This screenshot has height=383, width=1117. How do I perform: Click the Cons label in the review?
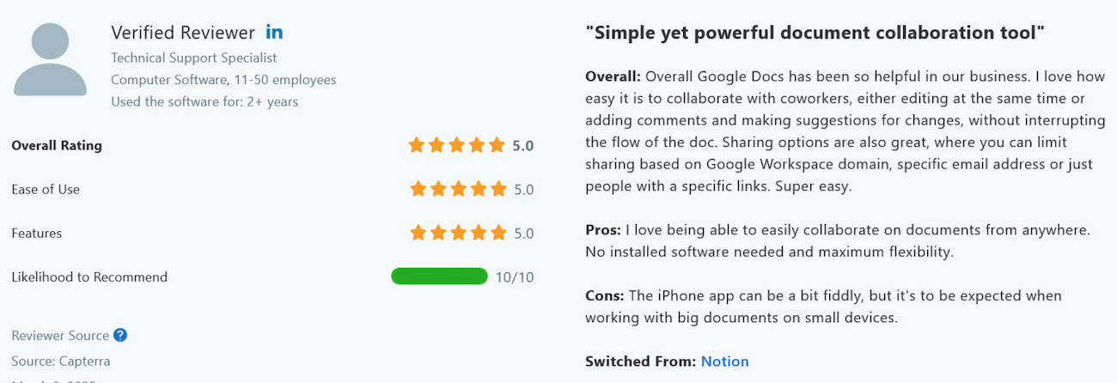605,295
